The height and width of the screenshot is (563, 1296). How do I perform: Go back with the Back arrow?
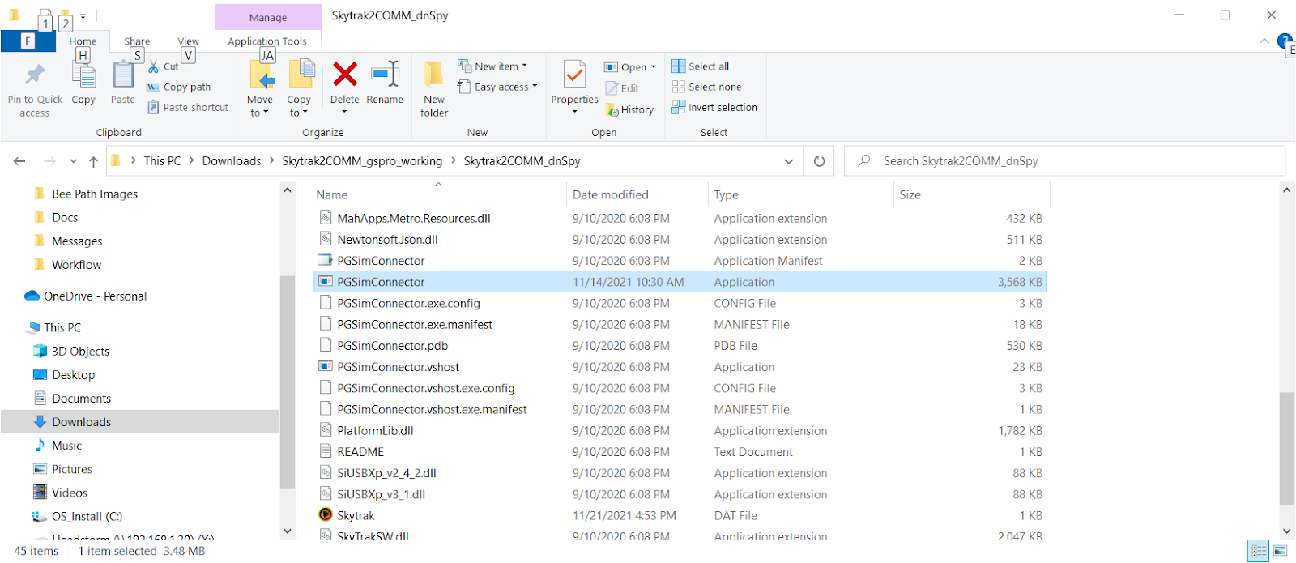point(19,161)
